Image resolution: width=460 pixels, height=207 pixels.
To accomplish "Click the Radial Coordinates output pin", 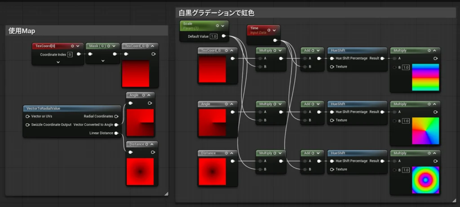I will coord(117,116).
